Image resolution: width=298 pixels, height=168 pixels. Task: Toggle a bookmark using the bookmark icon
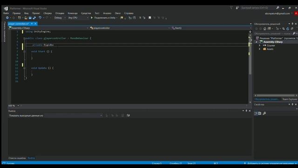[150, 18]
